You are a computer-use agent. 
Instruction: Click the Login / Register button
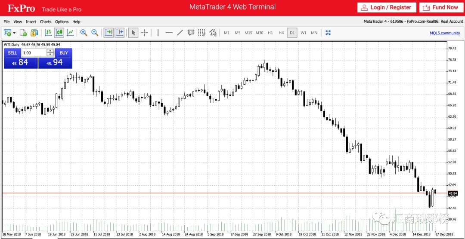pyautogui.click(x=387, y=7)
